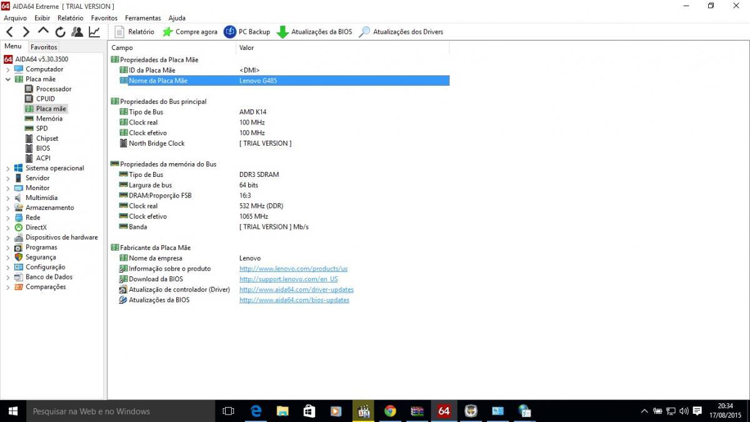Open the PC Backup toolbar button
The width and height of the screenshot is (750, 422).
click(247, 32)
